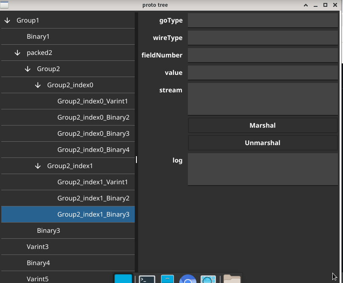Viewport: 343px width, 283px height.
Task: Select the Binary4 tree item
Action: tap(38, 263)
